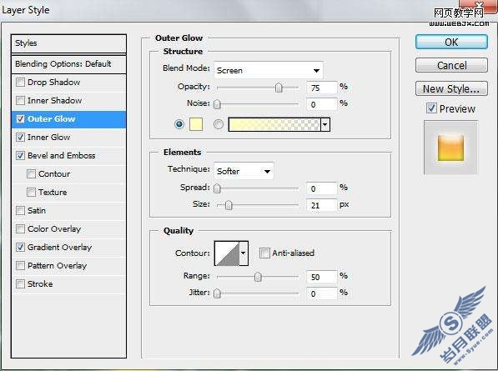The width and height of the screenshot is (498, 371).
Task: Click the Opacity slider handle
Action: (x=279, y=88)
